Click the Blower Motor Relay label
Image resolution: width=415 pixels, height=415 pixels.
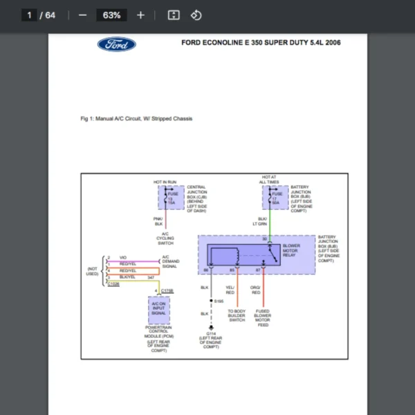coord(291,250)
